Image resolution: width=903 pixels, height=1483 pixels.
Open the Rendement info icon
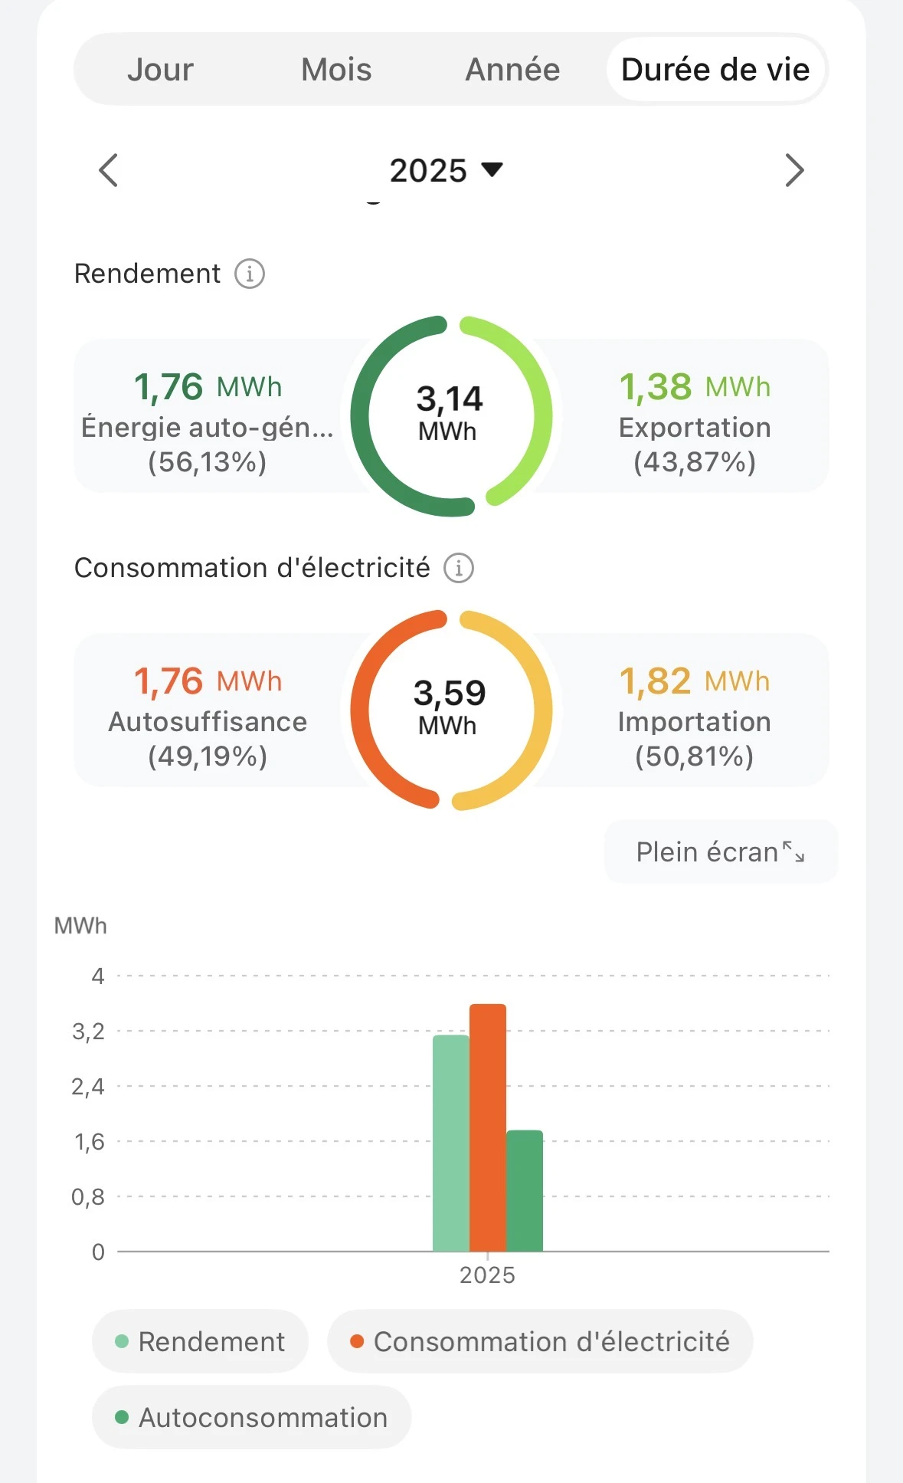[x=250, y=274]
